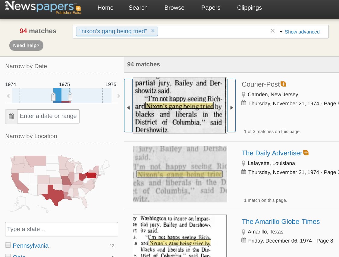
Task: Click the location pin beside Amarillo, Texas
Action: pyautogui.click(x=243, y=232)
